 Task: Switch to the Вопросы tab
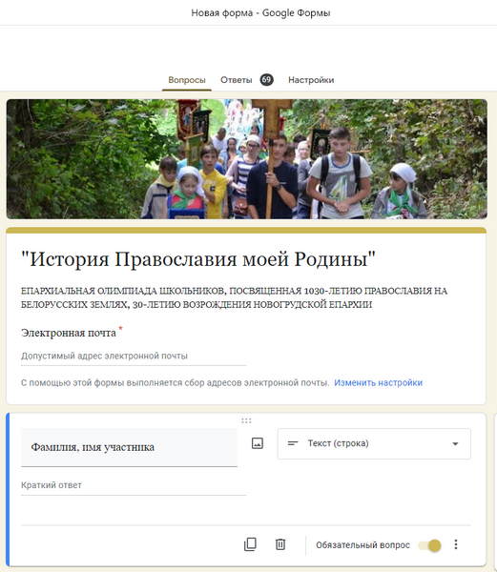pos(187,80)
